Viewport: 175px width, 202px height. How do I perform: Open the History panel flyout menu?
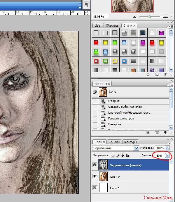tap(171, 85)
